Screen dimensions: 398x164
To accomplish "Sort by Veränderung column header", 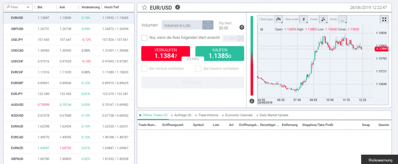I will (91, 7).
